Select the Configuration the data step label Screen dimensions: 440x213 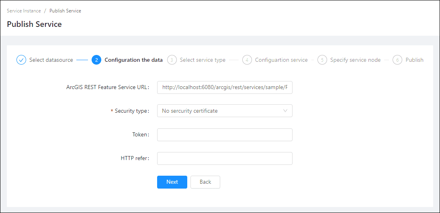click(x=133, y=60)
